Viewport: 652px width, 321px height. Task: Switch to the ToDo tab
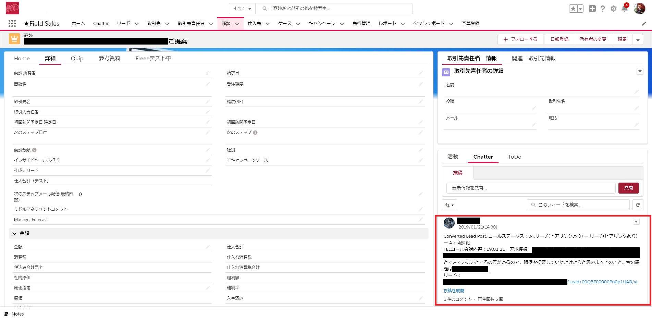[514, 157]
